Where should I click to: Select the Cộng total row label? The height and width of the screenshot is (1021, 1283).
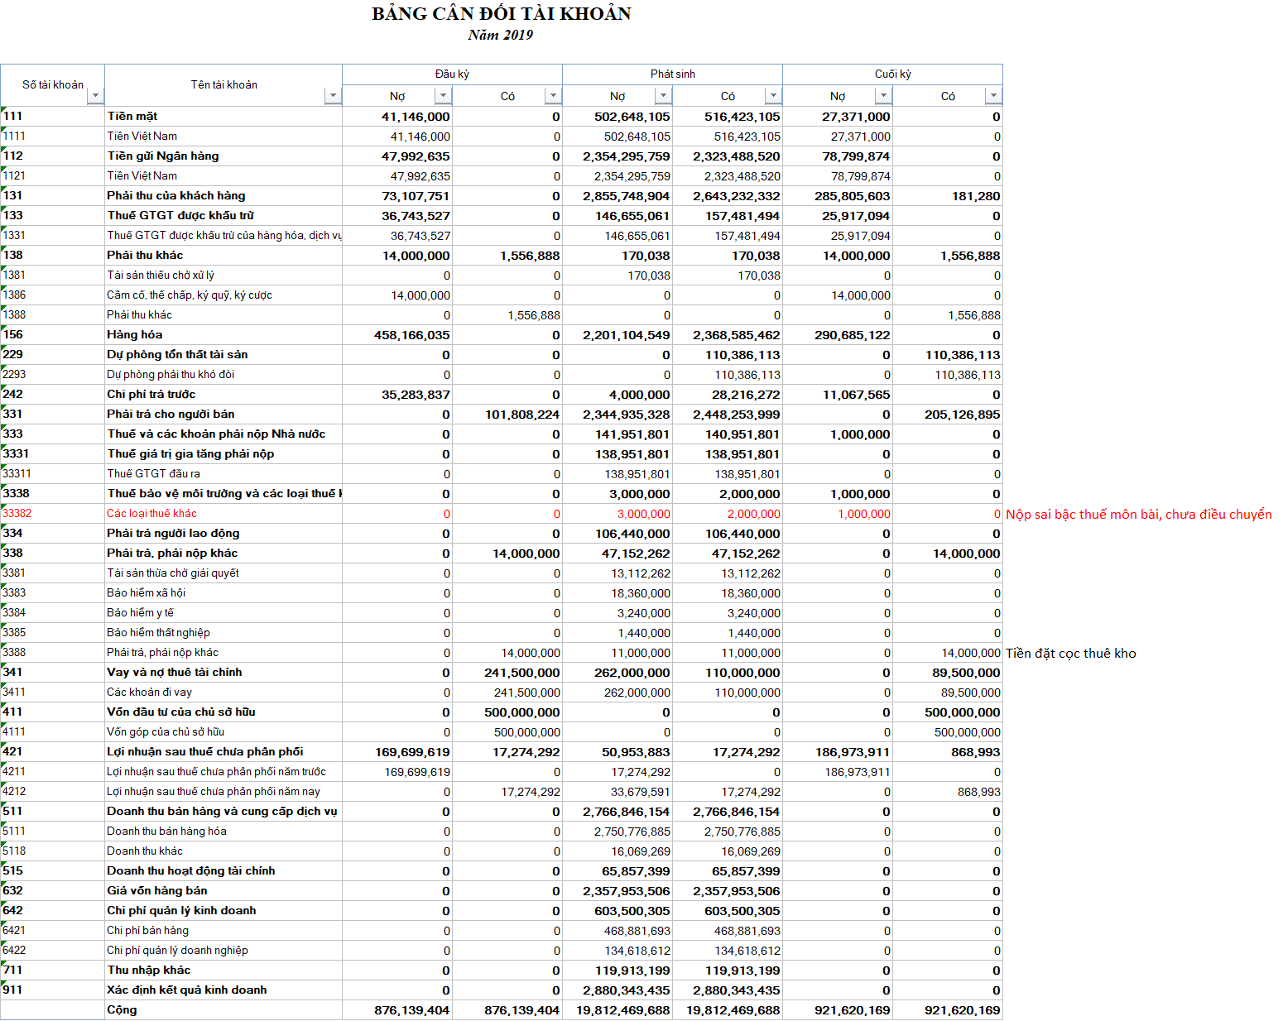point(122,1010)
